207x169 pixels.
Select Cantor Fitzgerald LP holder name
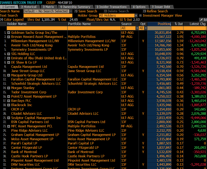(x=27, y=148)
